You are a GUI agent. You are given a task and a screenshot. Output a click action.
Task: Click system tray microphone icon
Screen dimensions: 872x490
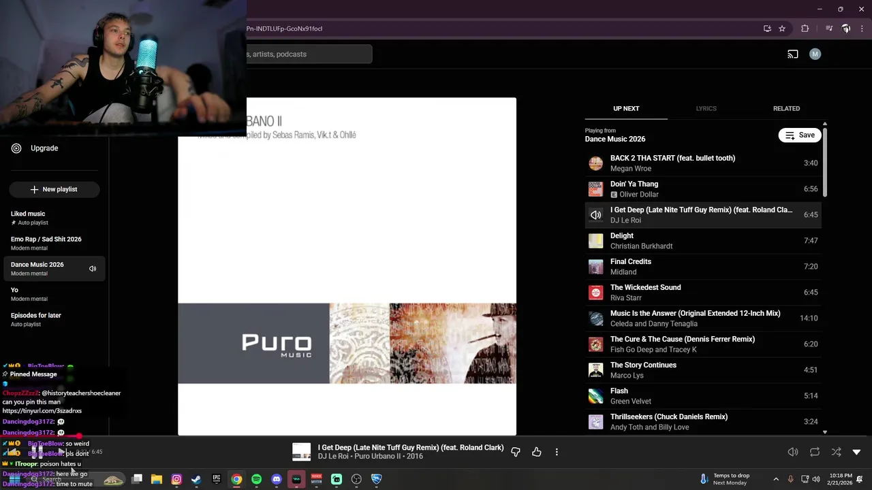coord(790,479)
